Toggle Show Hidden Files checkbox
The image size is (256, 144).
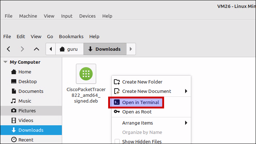(x=117, y=141)
